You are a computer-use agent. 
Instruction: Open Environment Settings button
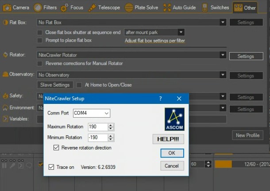point(246,109)
